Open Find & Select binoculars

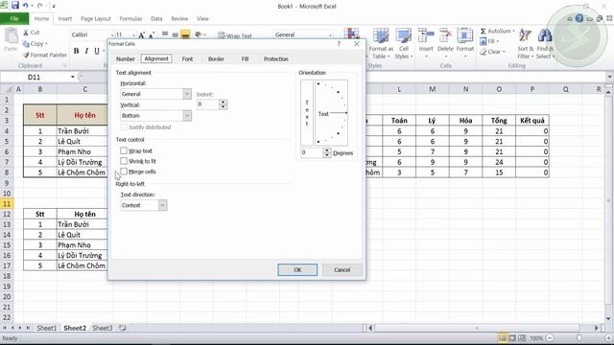coord(545,44)
